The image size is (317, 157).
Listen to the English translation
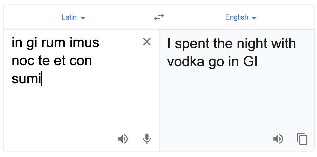pos(278,139)
